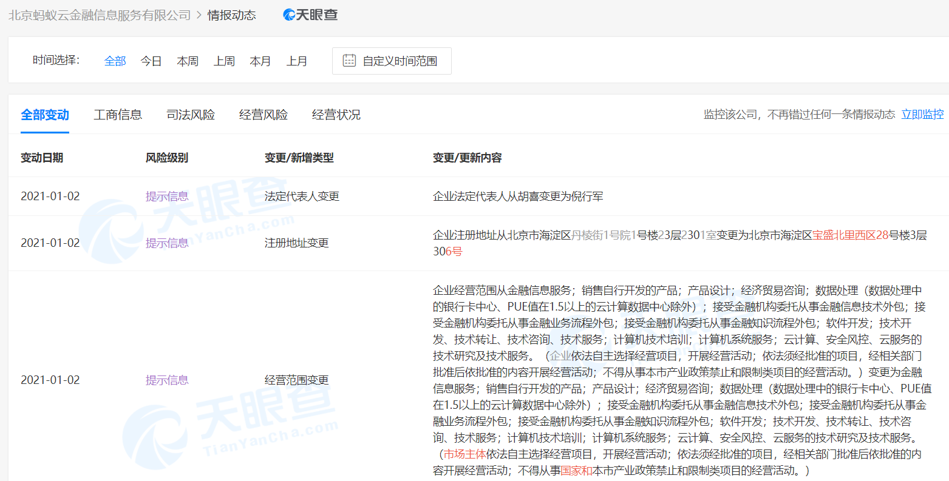Click 提示信息 in 经营范围变更 row
Viewport: 949px width, 481px height.
pos(167,380)
